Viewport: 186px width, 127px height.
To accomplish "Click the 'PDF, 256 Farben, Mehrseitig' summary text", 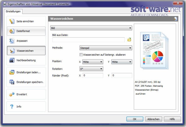I will tap(149, 86).
